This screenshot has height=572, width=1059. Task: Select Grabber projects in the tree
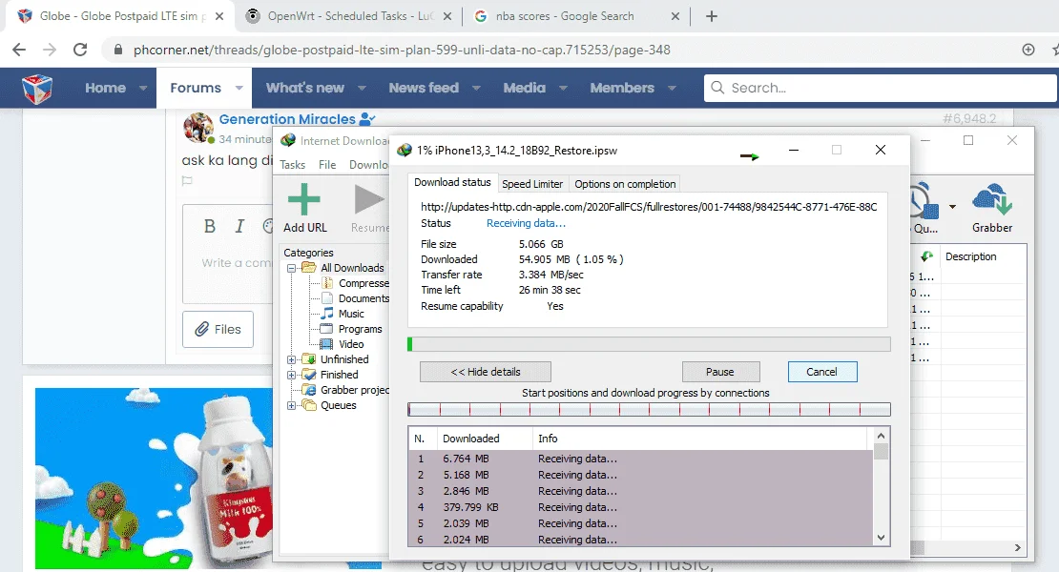tap(345, 390)
